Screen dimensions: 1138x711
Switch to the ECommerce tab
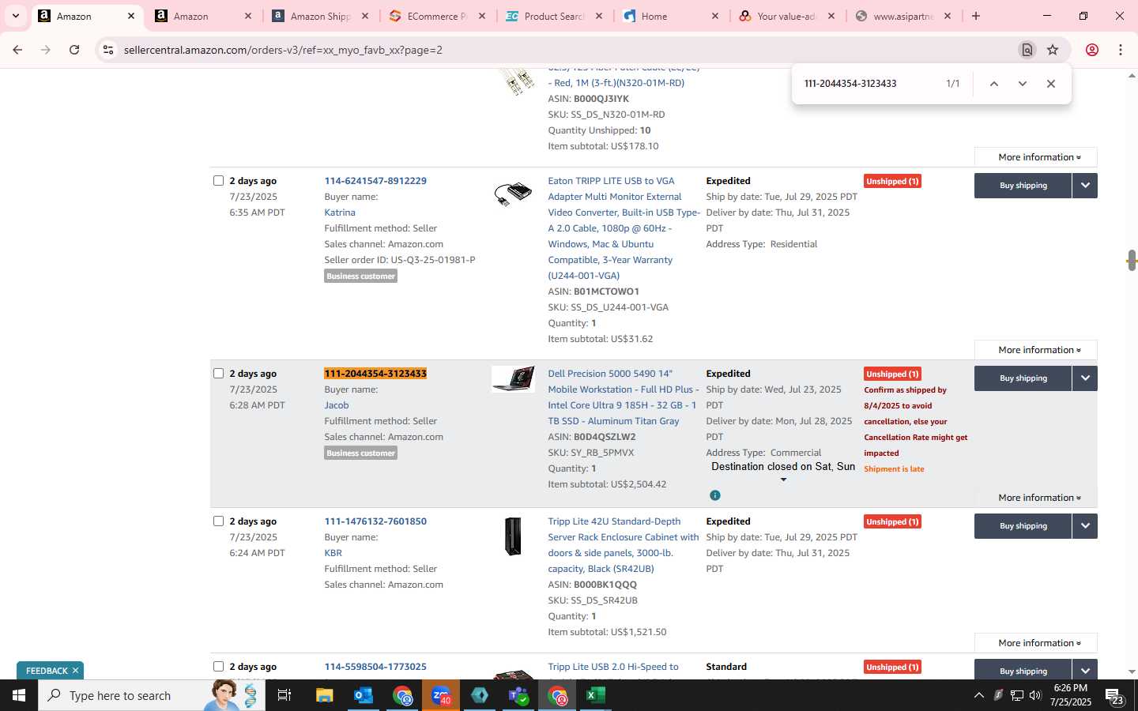[x=436, y=16]
